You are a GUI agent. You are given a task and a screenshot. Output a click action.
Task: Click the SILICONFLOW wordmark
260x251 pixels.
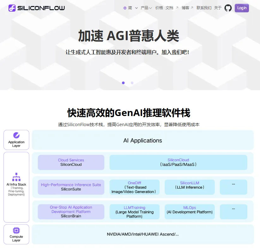click(41, 8)
